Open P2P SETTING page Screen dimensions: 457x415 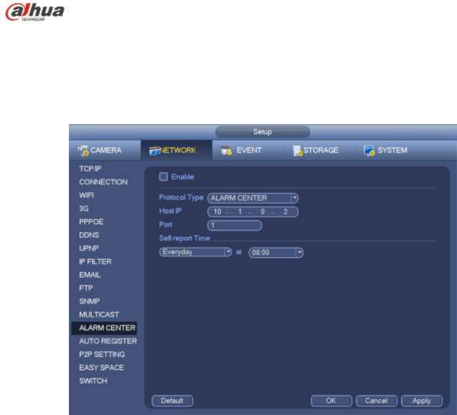click(x=102, y=355)
